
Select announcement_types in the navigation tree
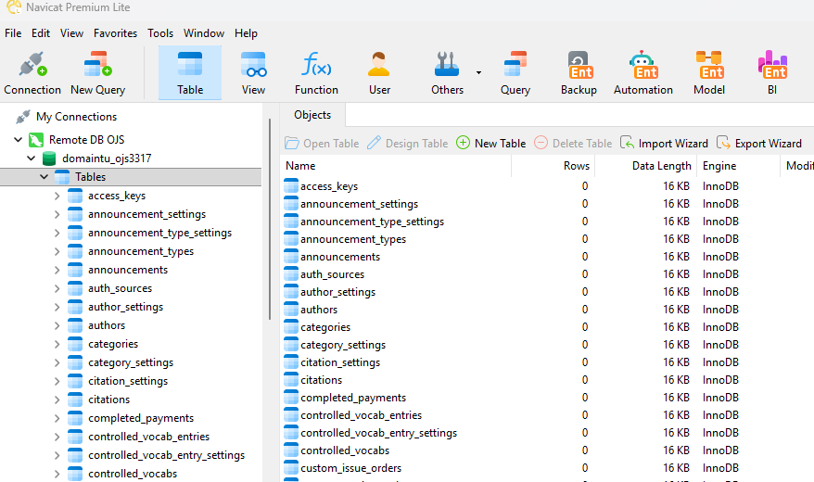(x=141, y=251)
